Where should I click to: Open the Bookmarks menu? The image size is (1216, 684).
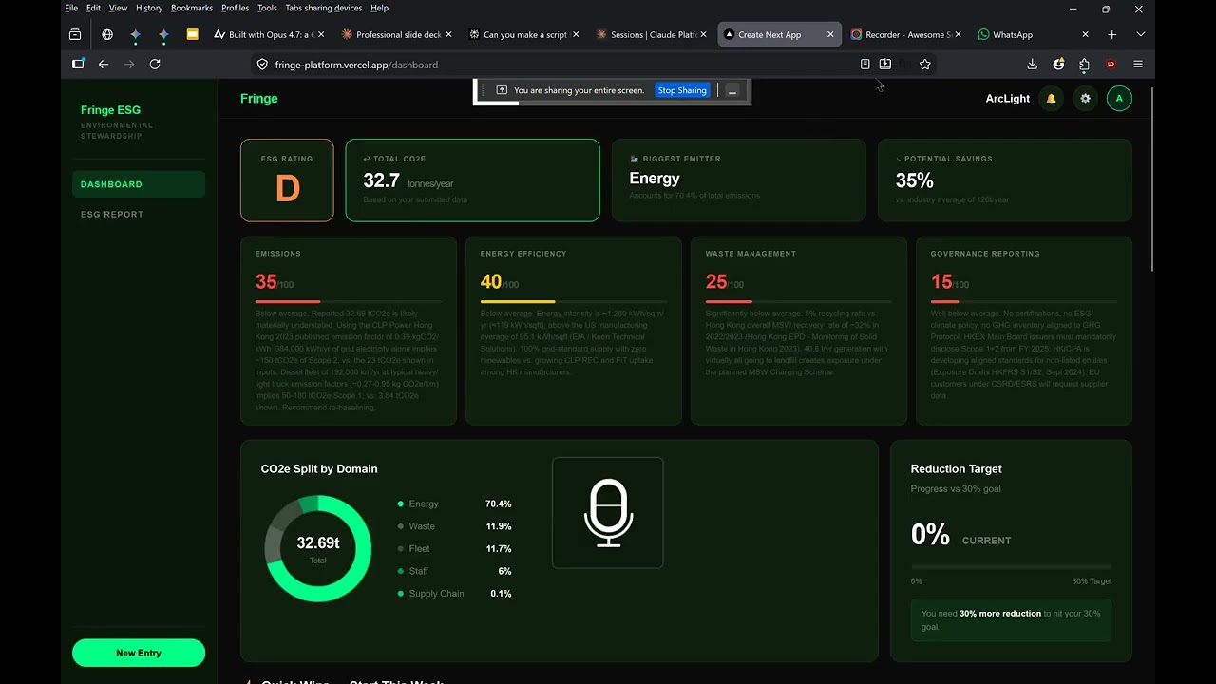pyautogui.click(x=192, y=8)
